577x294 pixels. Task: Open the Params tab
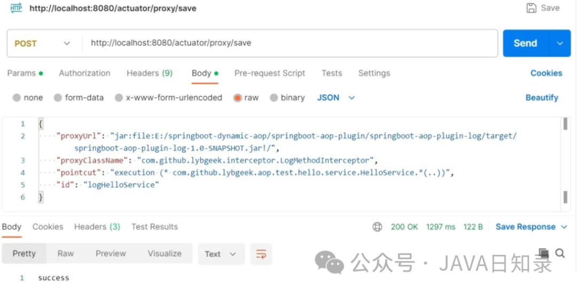(25, 73)
